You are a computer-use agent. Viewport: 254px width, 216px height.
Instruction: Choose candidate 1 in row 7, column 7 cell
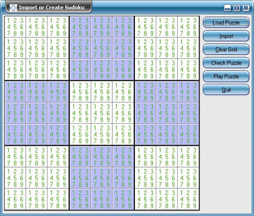point(139,150)
